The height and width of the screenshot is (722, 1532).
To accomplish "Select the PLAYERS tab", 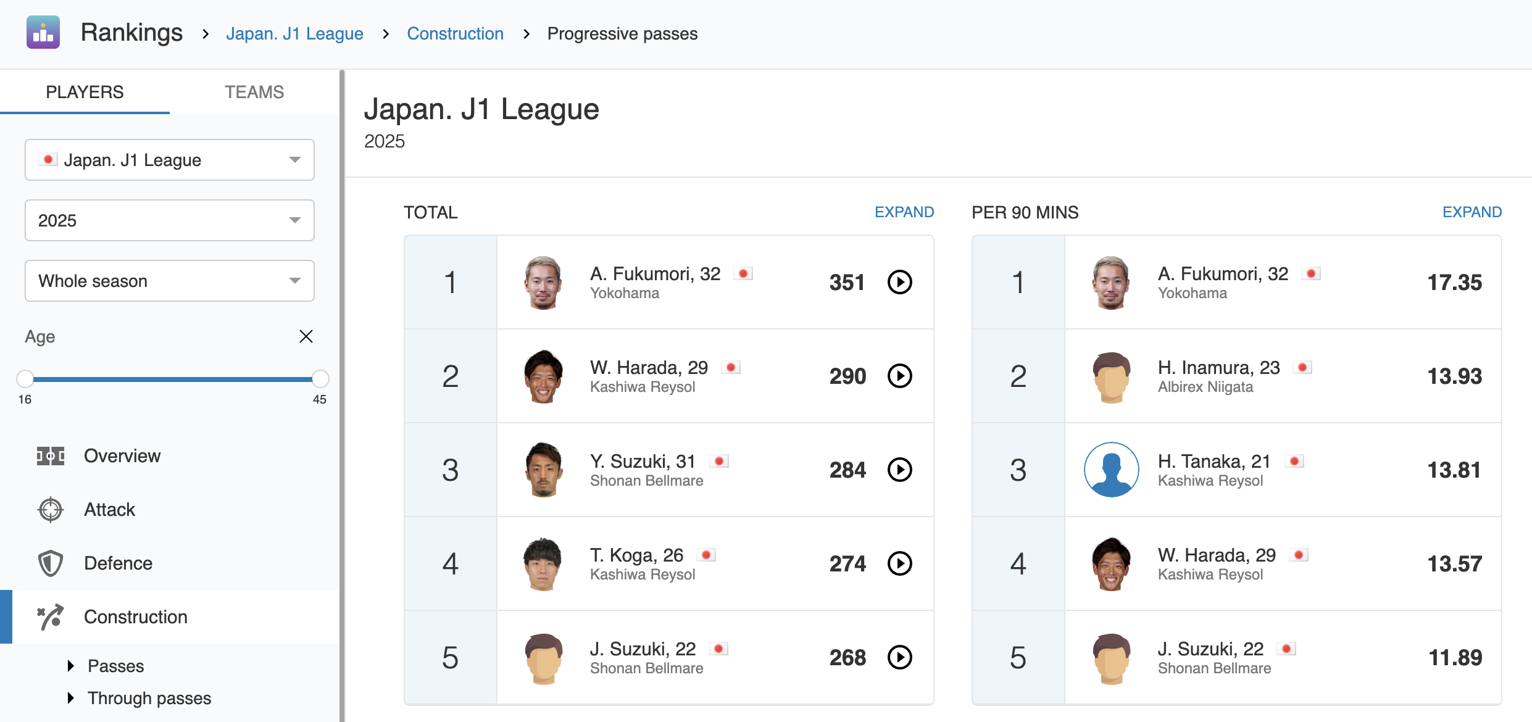I will click(85, 92).
